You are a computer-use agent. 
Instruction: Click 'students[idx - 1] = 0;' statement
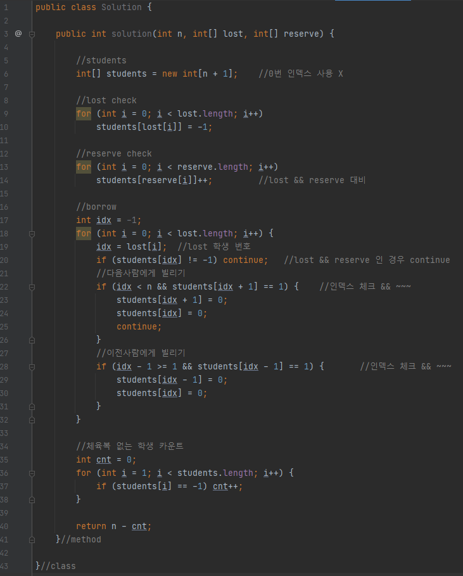172,380
